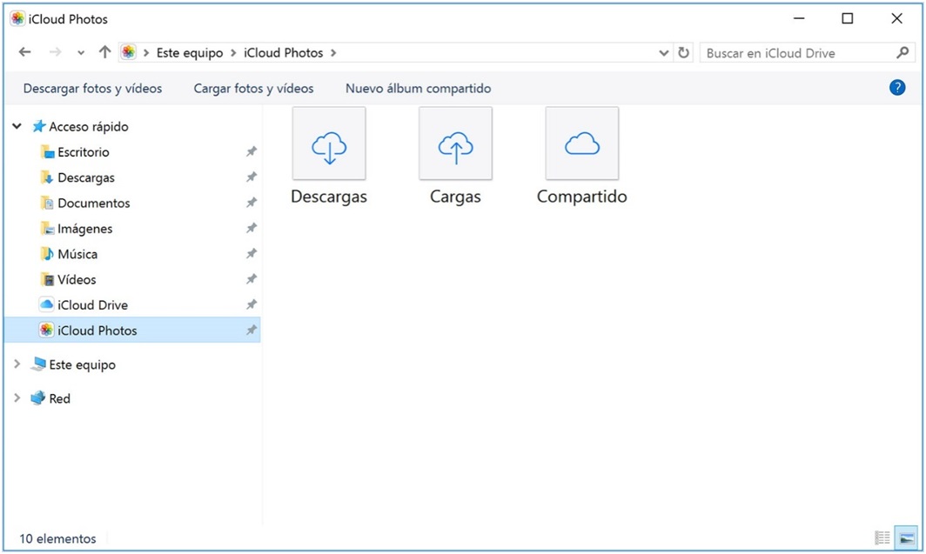Refresh the current folder view
Screen dimensions: 926x554
point(683,52)
